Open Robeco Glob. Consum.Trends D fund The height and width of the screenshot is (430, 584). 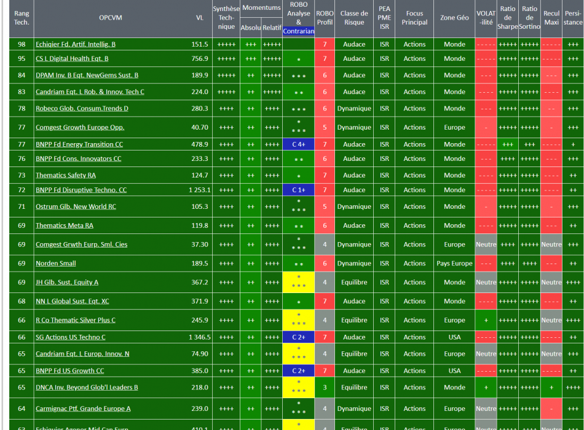pyautogui.click(x=82, y=108)
